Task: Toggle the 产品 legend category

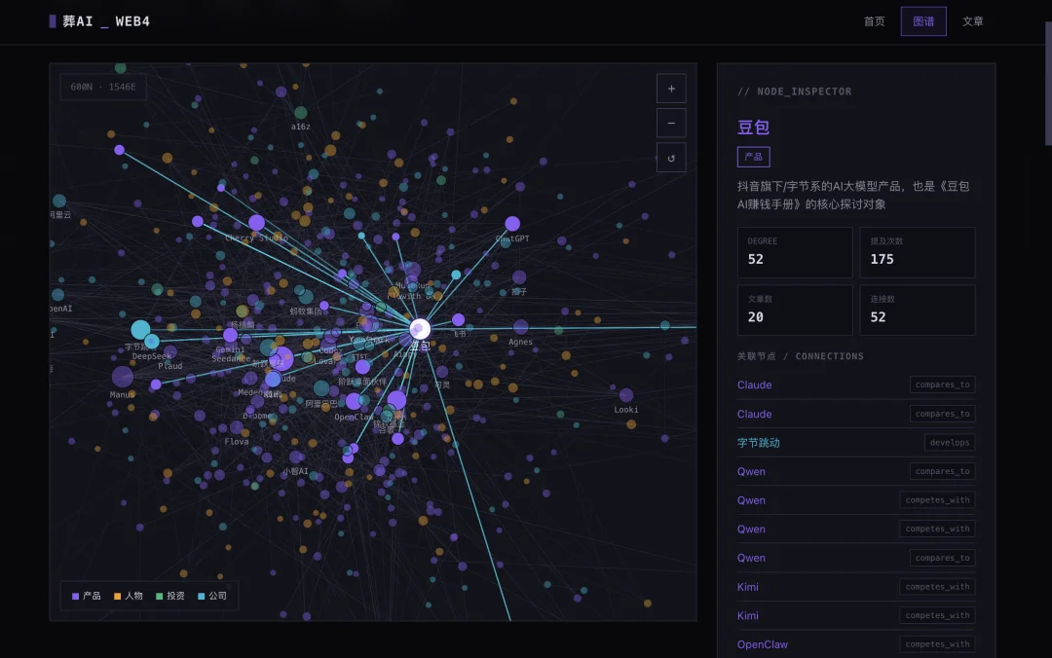Action: click(x=86, y=596)
